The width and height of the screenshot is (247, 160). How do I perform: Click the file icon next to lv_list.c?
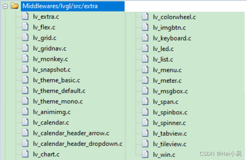tap(145, 59)
